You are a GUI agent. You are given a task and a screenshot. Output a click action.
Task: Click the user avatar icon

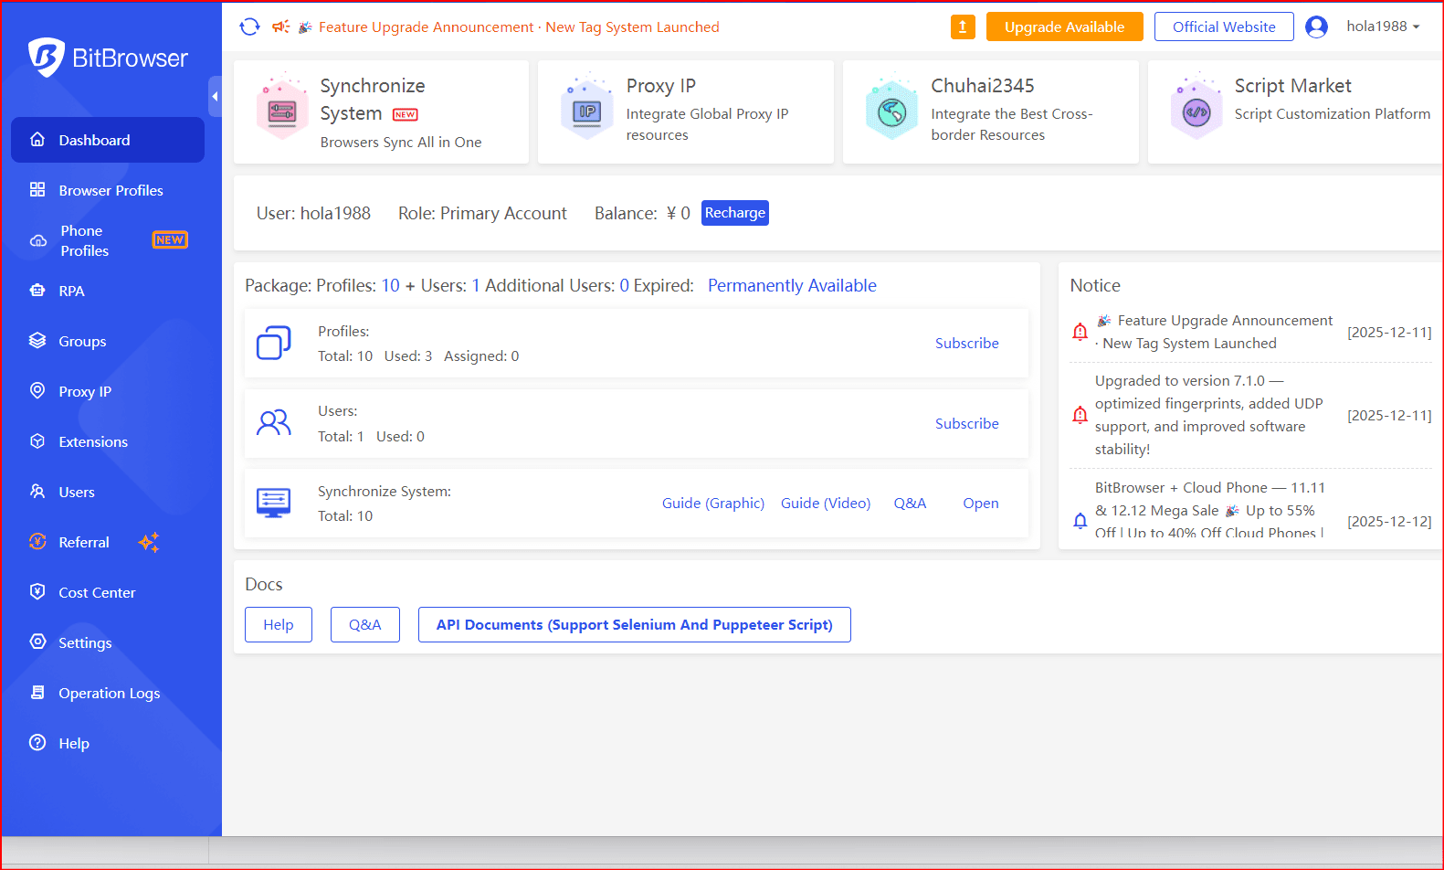pos(1316,27)
